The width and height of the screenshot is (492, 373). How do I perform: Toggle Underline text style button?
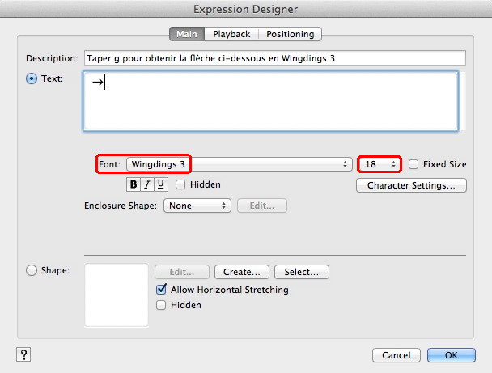pos(161,184)
